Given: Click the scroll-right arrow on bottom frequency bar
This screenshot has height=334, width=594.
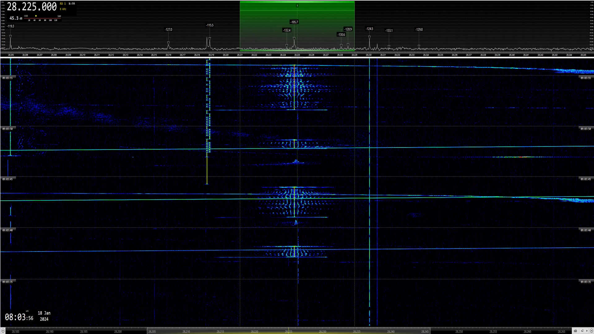Looking at the screenshot, I should pyautogui.click(x=591, y=331).
